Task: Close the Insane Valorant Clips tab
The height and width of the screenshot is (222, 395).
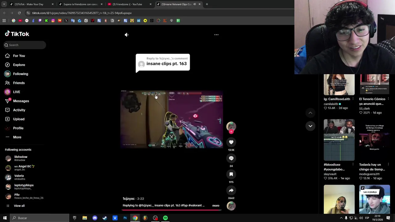Action: pyautogui.click(x=199, y=4)
